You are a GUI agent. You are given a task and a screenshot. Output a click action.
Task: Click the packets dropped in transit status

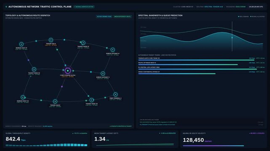point(121,126)
